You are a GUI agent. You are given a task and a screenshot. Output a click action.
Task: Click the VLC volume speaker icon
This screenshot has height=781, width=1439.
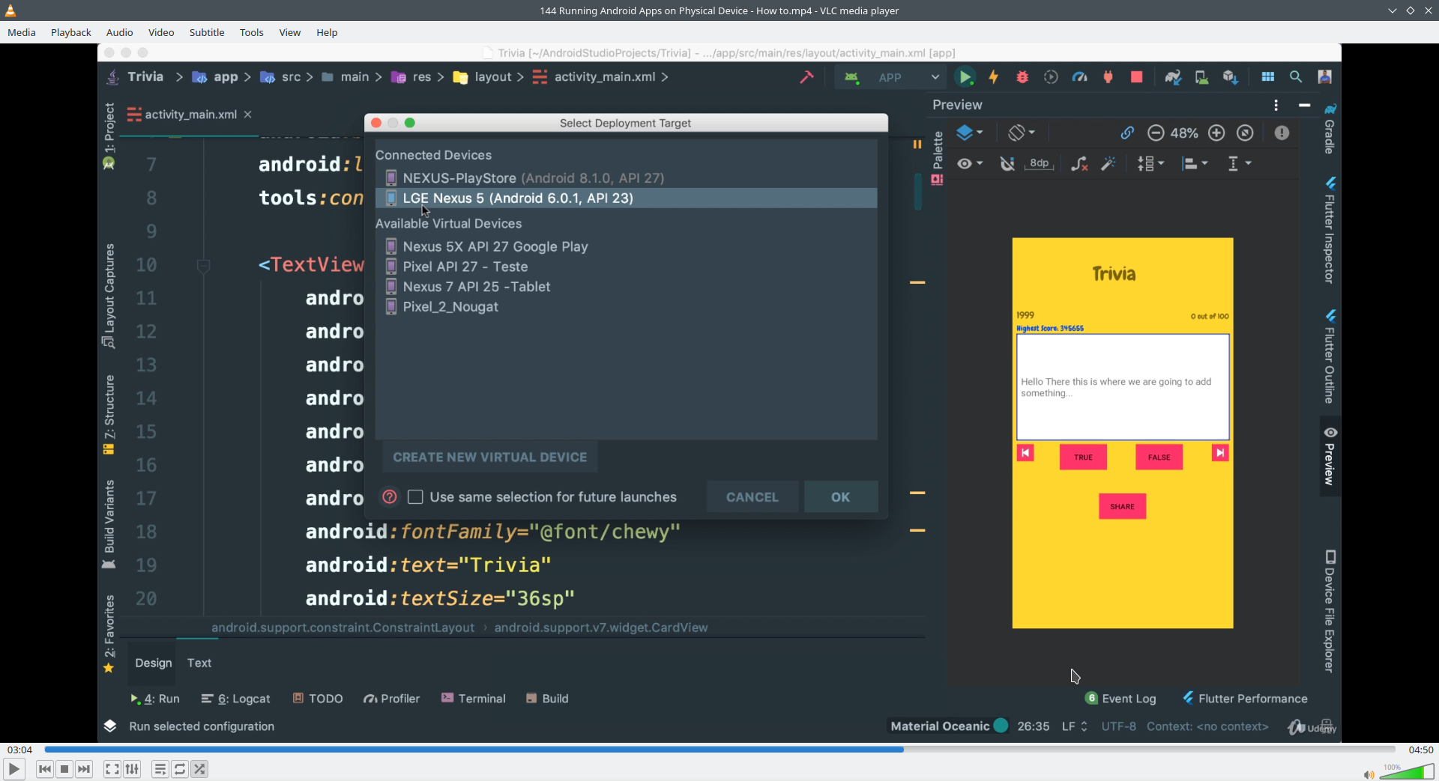pos(1369,774)
